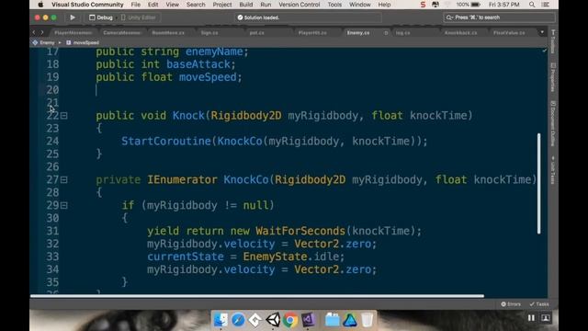Open the folder stack in the Dock

(x=332, y=320)
